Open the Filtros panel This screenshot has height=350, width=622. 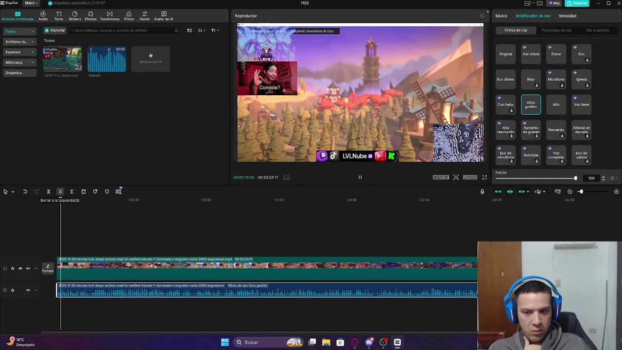(x=129, y=16)
